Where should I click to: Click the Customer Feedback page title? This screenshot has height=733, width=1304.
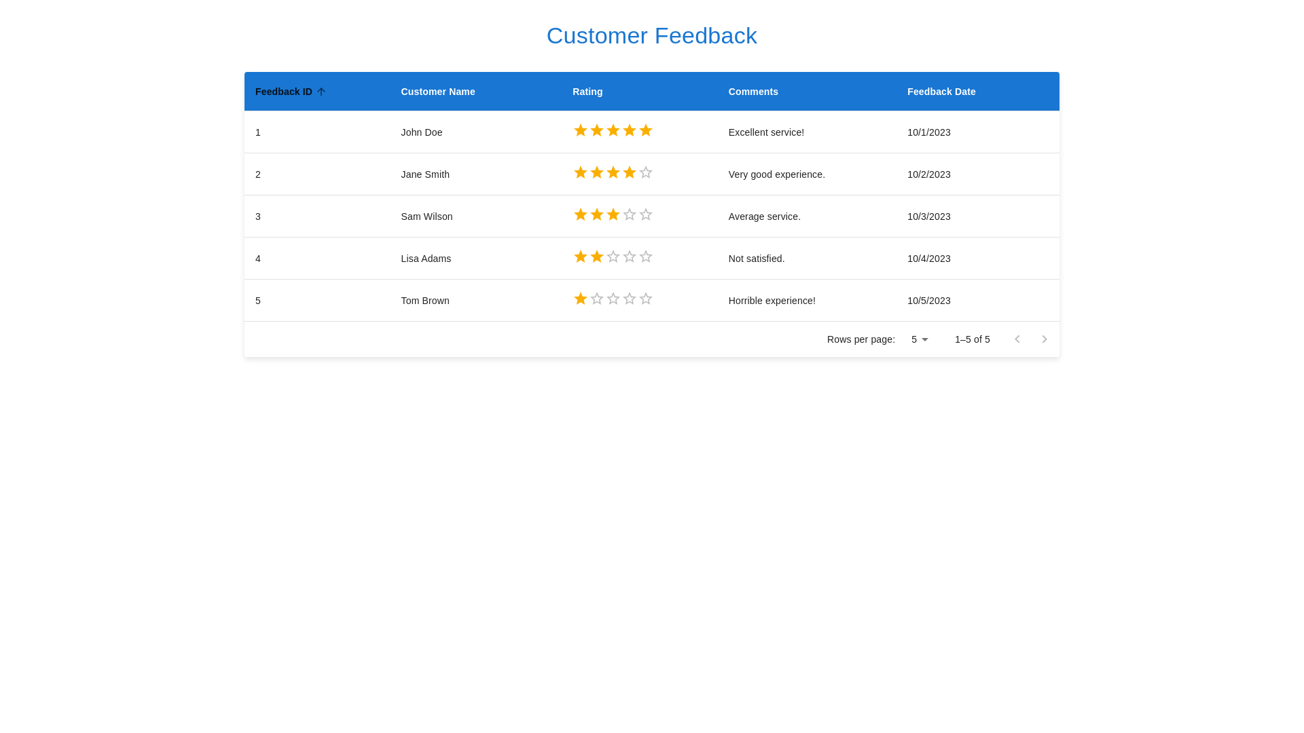pos(651,35)
